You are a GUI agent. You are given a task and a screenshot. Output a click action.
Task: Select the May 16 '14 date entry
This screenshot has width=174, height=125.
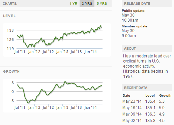[x=132, y=108]
